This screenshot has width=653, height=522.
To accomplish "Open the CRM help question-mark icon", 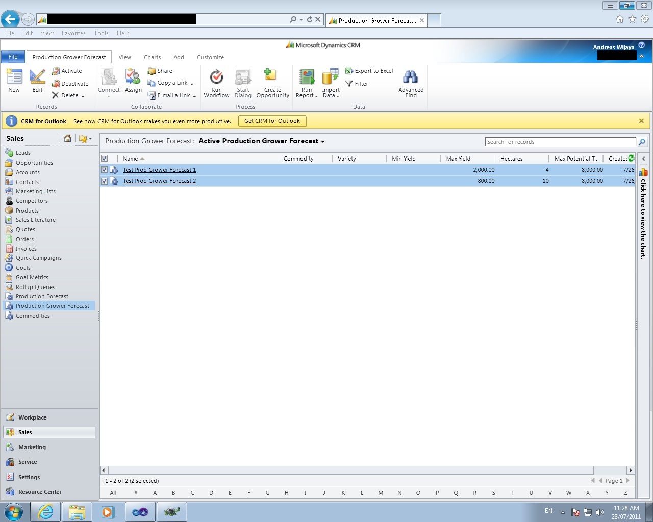I will [x=642, y=45].
